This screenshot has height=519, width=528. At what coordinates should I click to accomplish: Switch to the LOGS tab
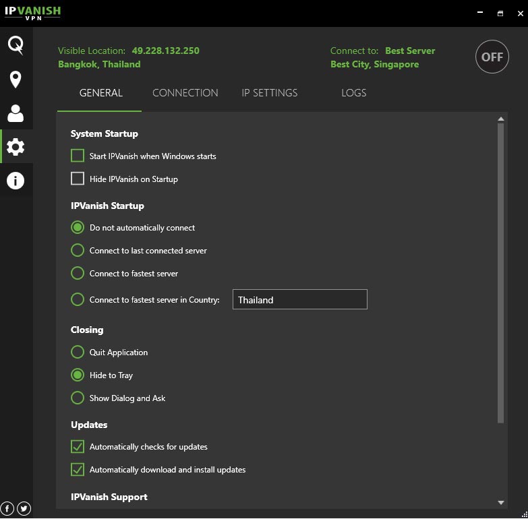pyautogui.click(x=353, y=93)
